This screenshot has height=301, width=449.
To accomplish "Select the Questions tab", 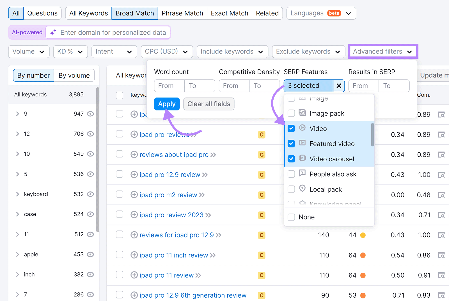I will coord(42,13).
